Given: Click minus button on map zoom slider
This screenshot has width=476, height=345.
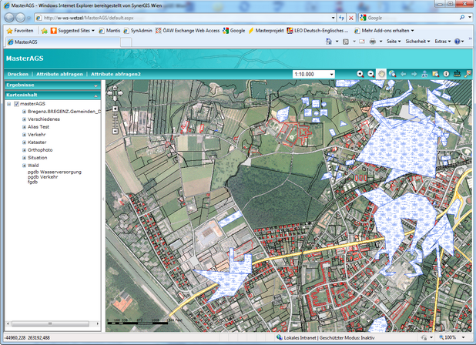Looking at the screenshot, I should [x=115, y=131].
